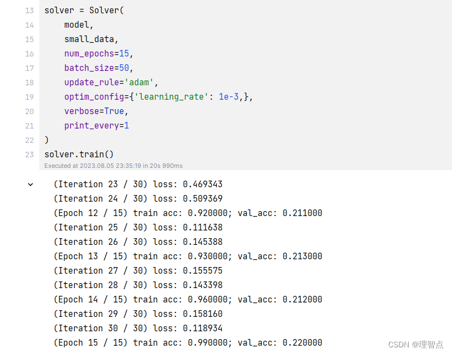Viewport: 452px width, 354px height.
Task: Click the learning_rate value 1e-3
Action: [229, 96]
